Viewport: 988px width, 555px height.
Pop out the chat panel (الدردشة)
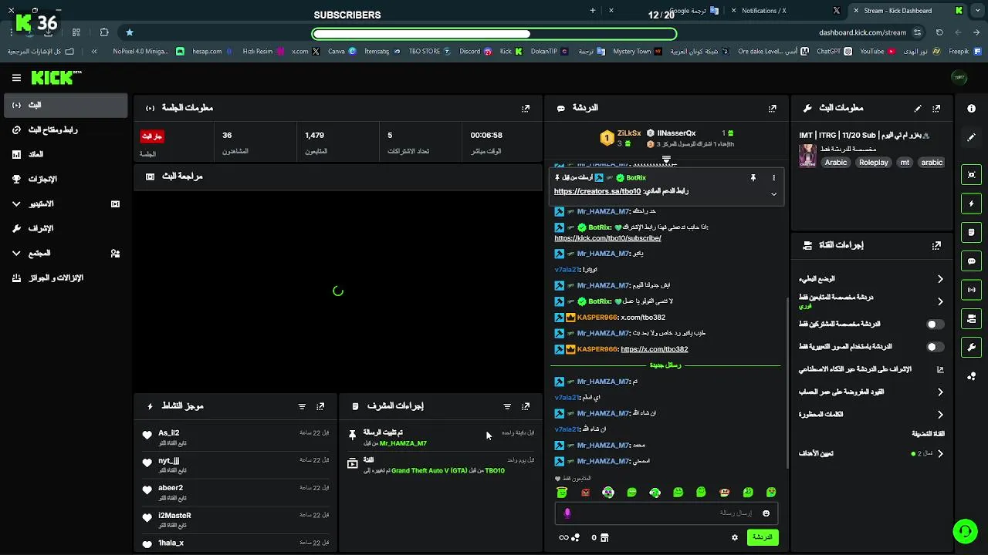(x=772, y=109)
